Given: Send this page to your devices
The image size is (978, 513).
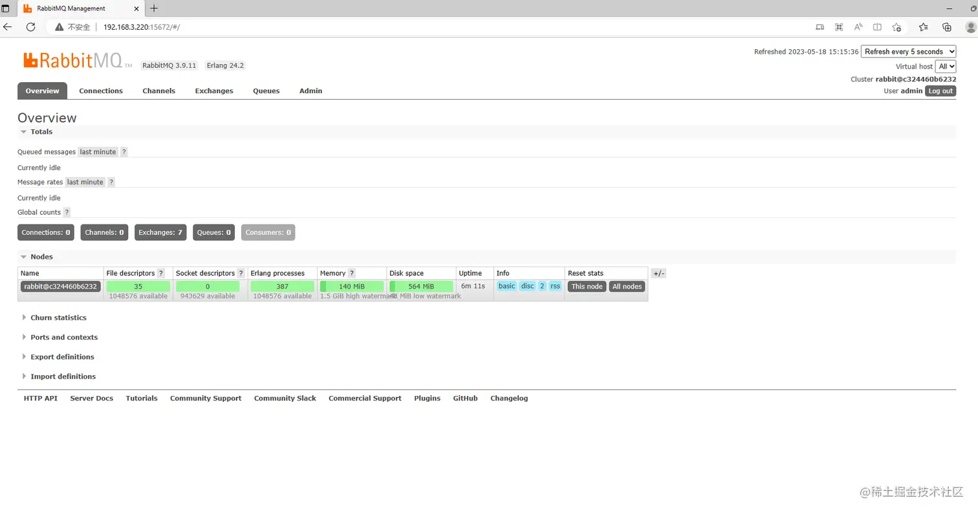Looking at the screenshot, I should pos(820,27).
